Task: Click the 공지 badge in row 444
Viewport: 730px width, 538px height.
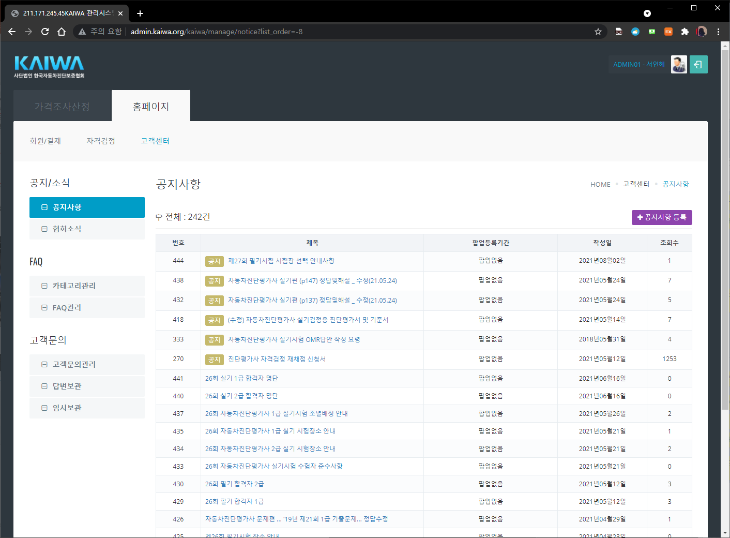Action: pos(215,261)
